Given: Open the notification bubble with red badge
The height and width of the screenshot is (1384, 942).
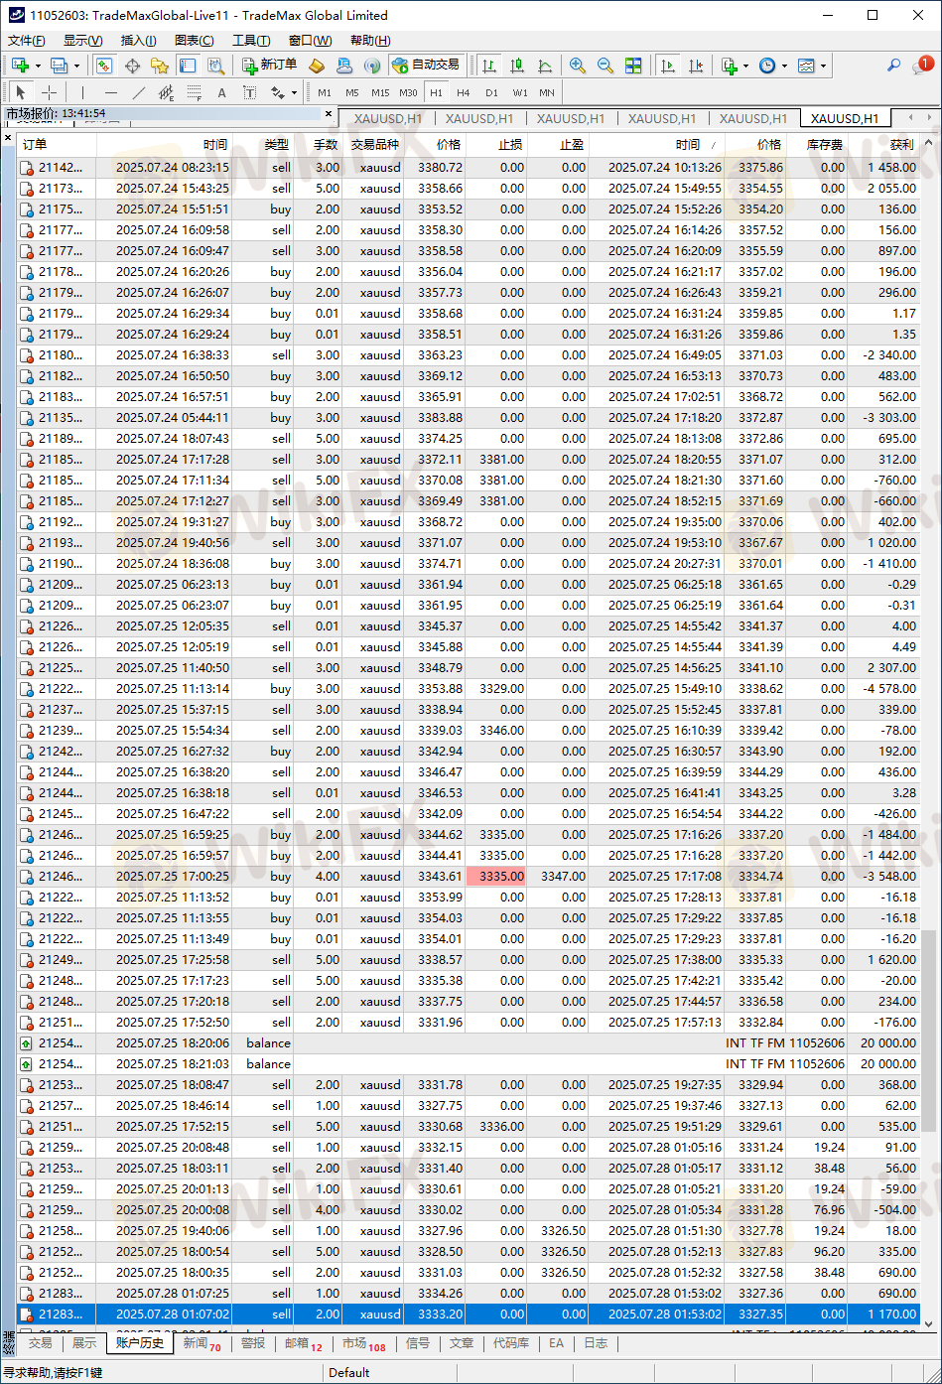Looking at the screenshot, I should (922, 65).
